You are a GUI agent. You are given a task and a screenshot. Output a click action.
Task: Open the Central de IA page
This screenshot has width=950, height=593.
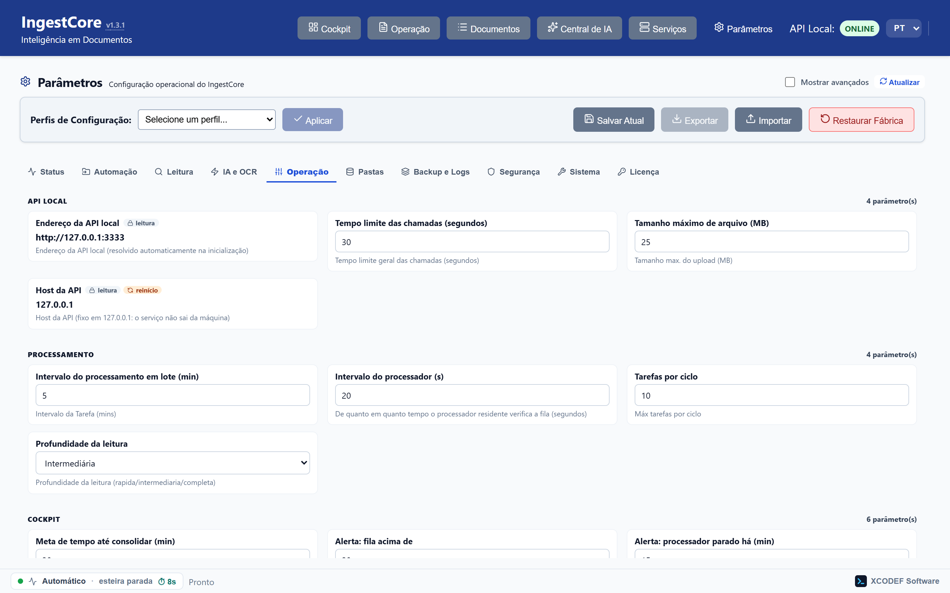point(580,28)
